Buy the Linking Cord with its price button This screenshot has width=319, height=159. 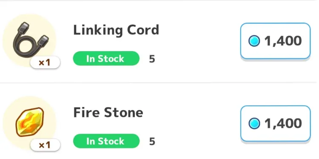pyautogui.click(x=275, y=41)
